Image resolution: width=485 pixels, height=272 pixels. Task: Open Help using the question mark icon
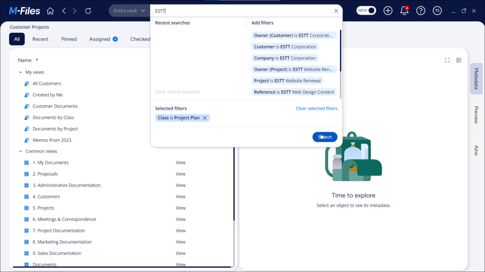tap(421, 10)
